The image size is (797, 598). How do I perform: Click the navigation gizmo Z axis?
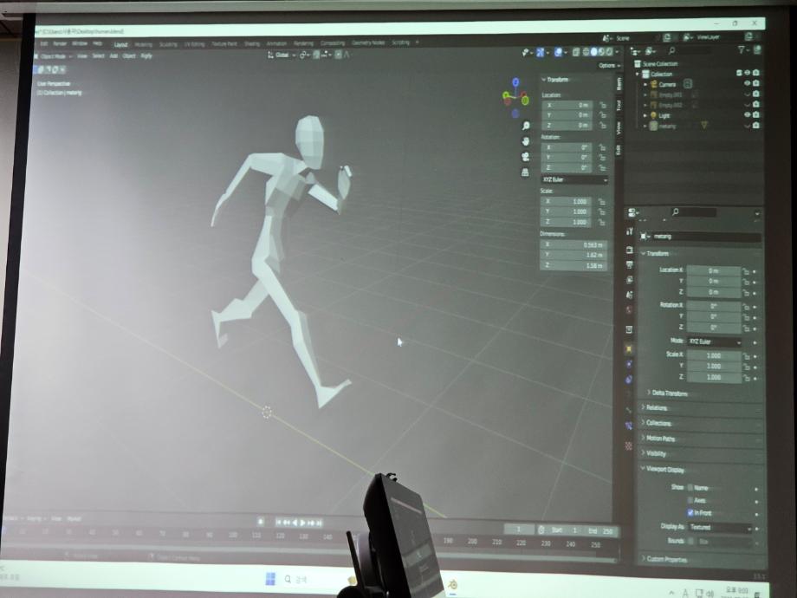tap(515, 82)
